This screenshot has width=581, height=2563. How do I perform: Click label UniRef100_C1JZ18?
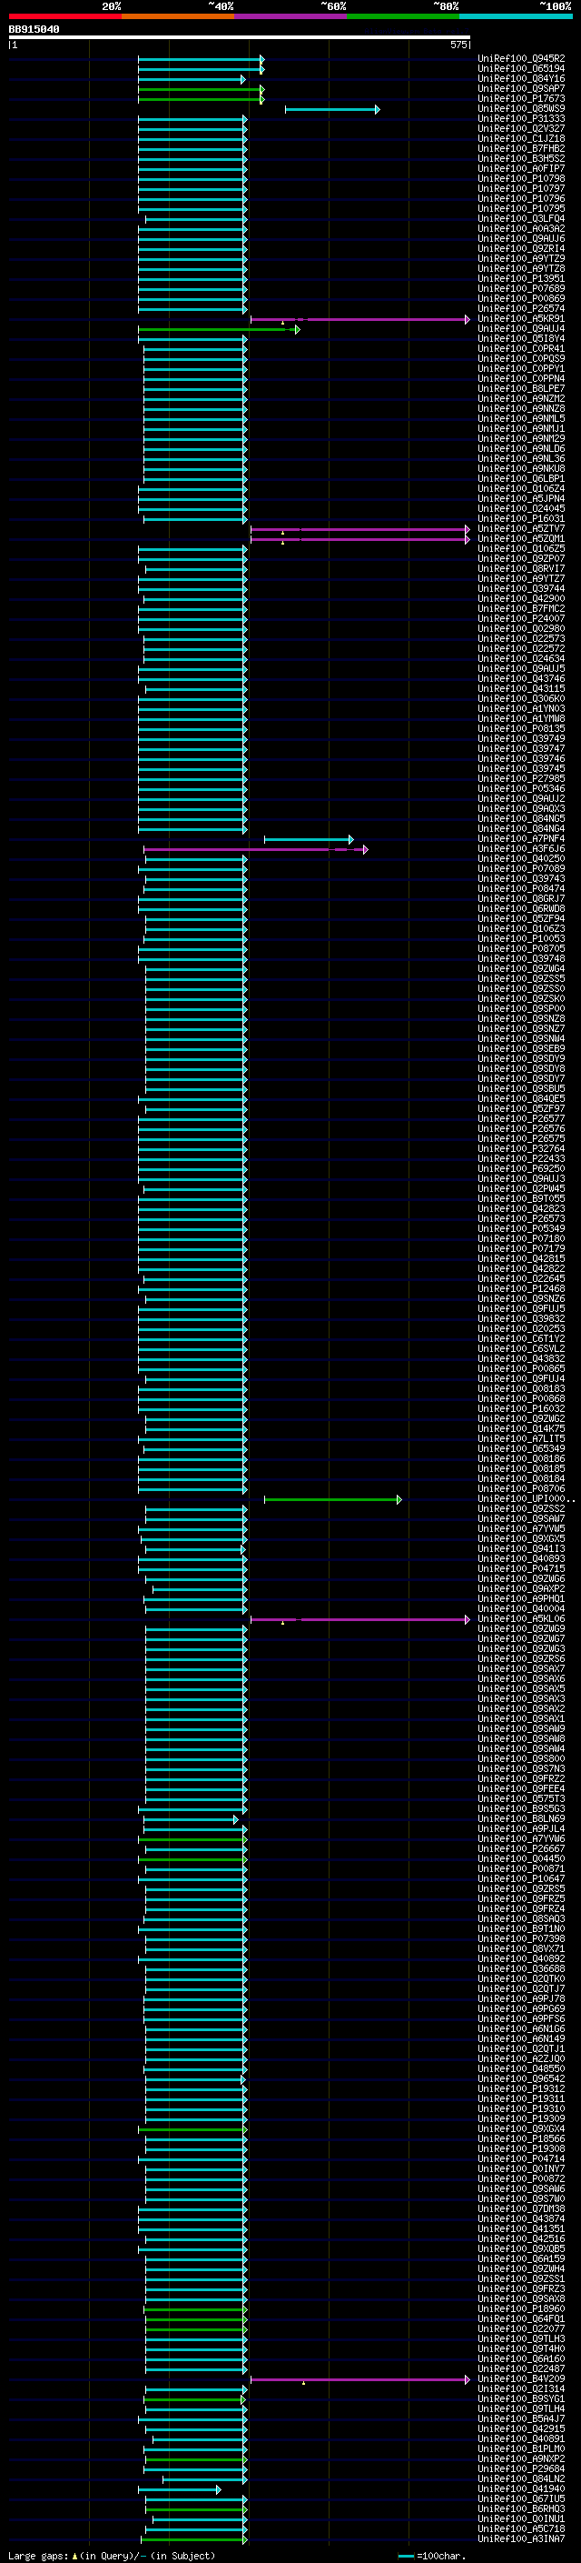pos(507,138)
